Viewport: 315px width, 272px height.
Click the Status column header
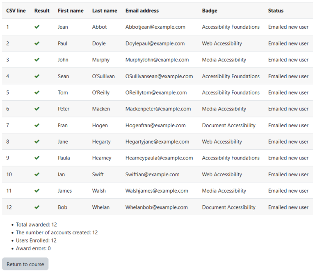[276, 11]
